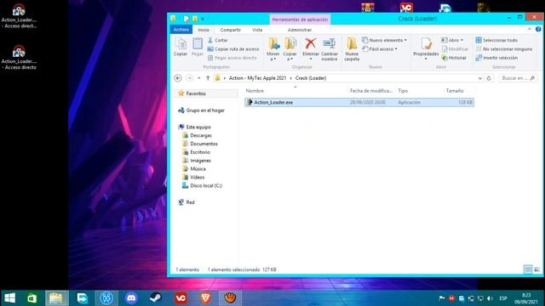The width and height of the screenshot is (545, 306).
Task: Click No seleccionar ninguno
Action: coord(504,49)
